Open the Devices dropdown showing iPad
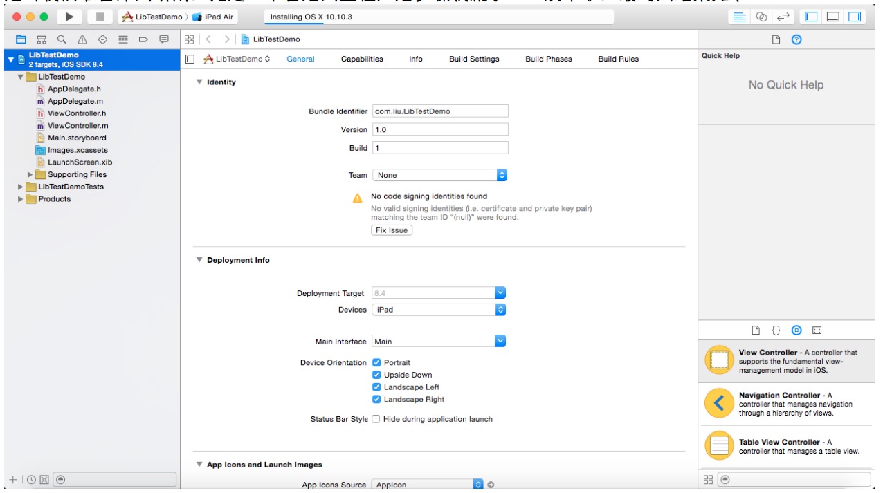Viewport: 883px width, 493px height. tap(439, 310)
